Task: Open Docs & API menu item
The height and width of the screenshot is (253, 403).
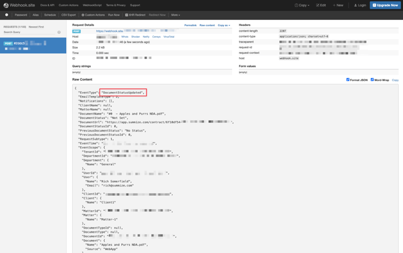Action: 47,5
